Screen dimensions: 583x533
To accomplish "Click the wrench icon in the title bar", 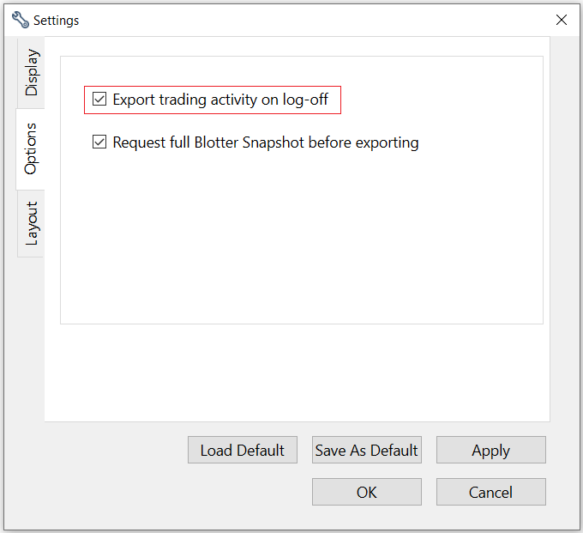I will click(20, 20).
